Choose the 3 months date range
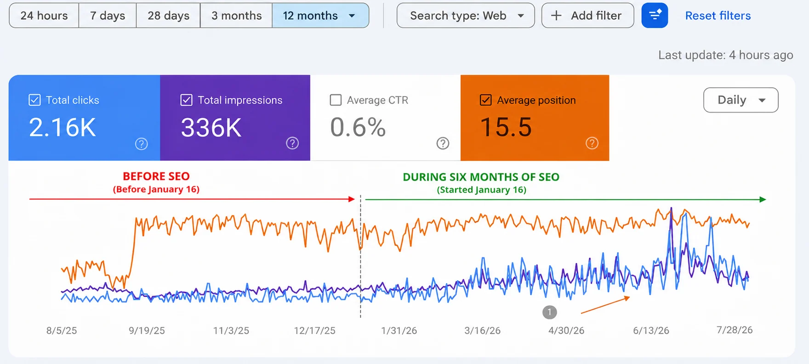 (236, 16)
